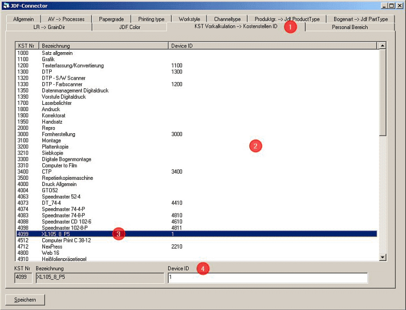
Task: Select the LR --> GrainDir tab
Action: (49, 27)
